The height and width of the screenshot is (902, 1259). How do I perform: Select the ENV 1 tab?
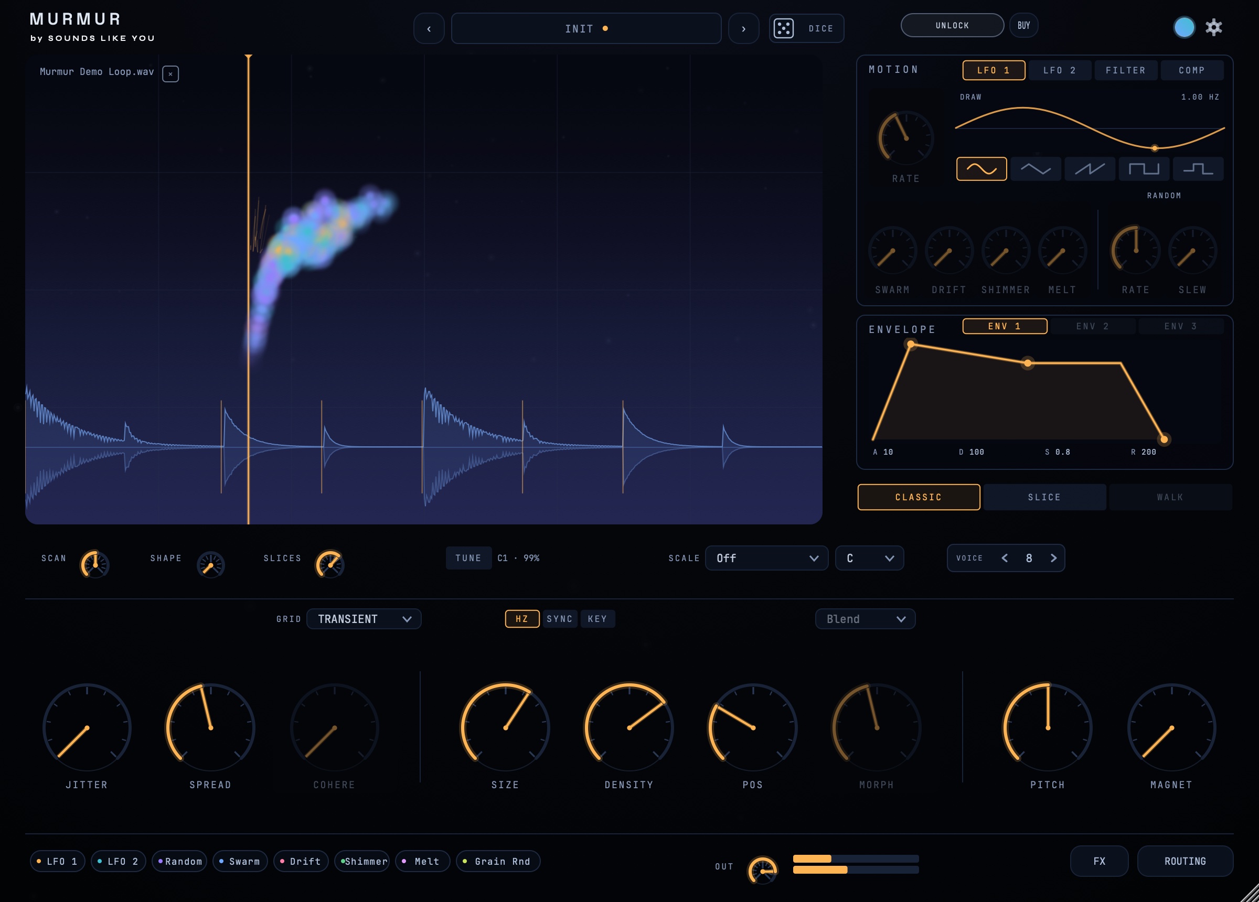[x=1005, y=326]
